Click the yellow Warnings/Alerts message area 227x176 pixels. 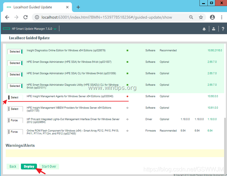pos(115,153)
